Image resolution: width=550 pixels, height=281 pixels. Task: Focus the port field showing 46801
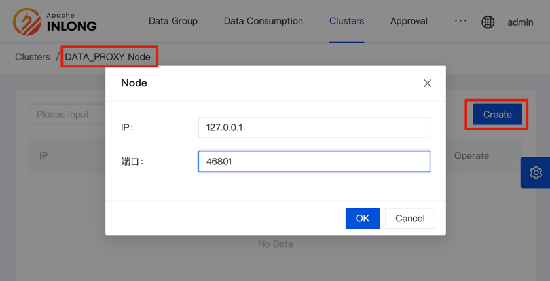314,161
